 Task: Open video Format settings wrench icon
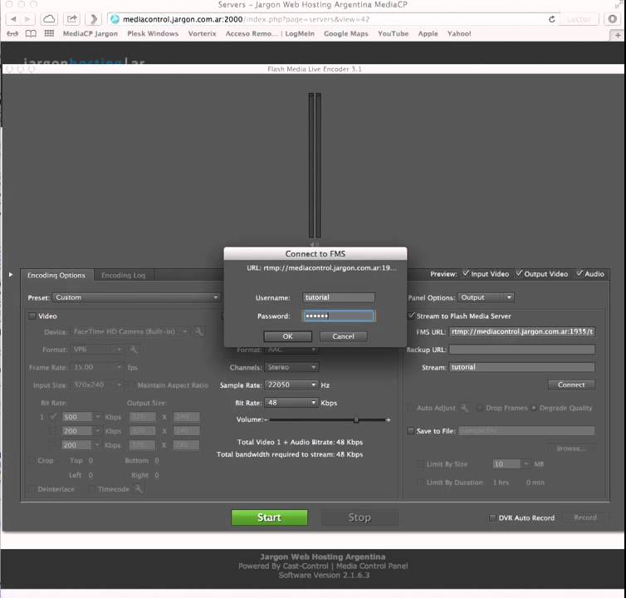134,349
